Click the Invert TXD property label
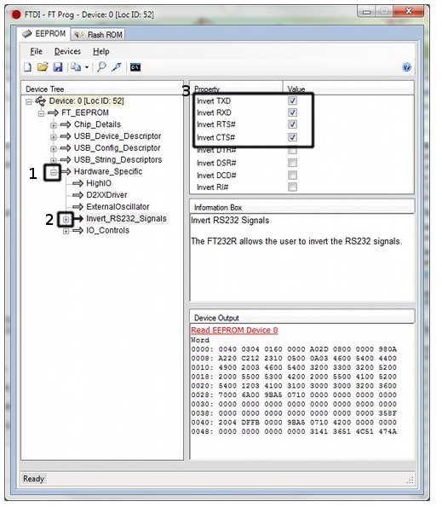The width and height of the screenshot is (442, 507). coord(214,101)
